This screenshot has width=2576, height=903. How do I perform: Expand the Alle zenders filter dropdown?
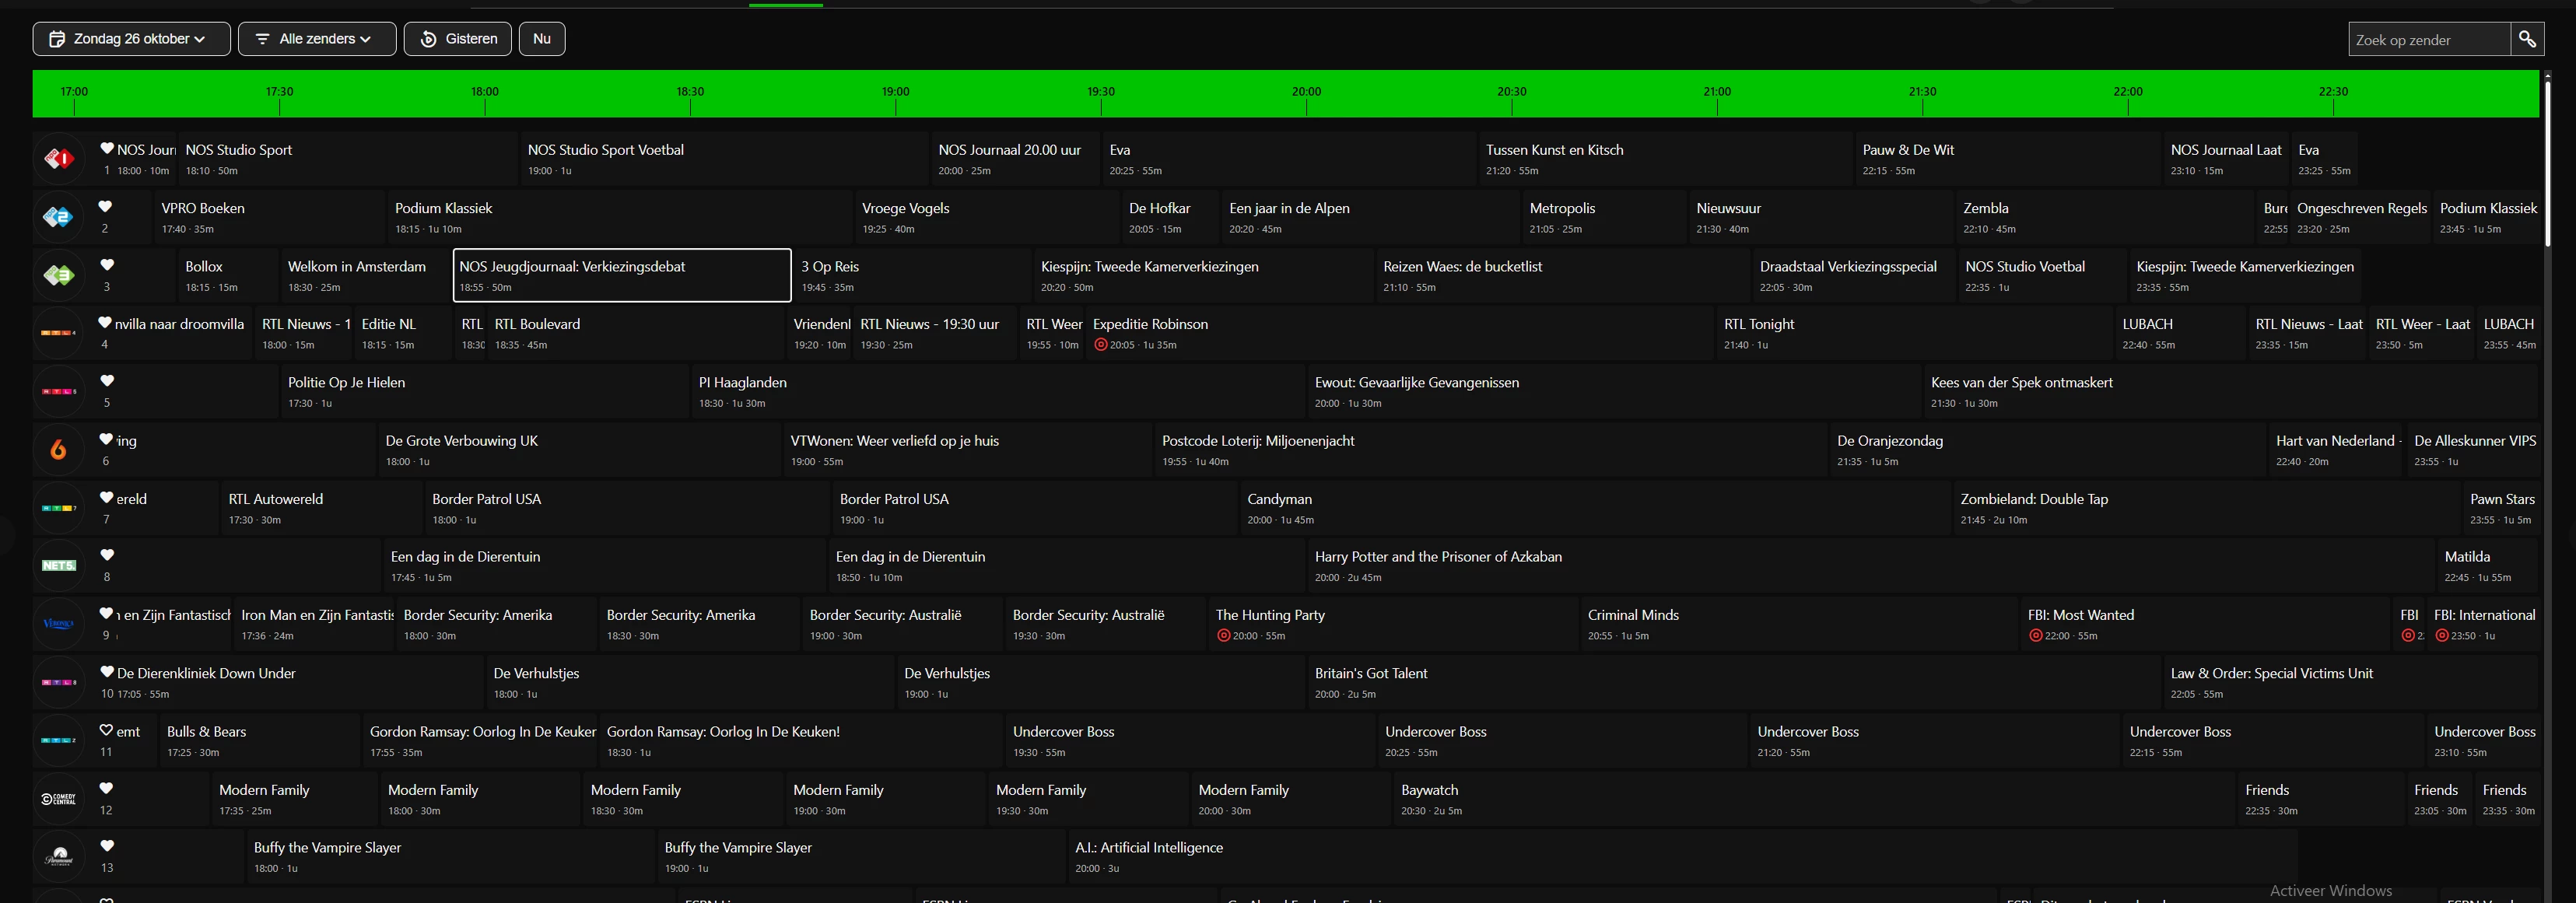pyautogui.click(x=316, y=39)
